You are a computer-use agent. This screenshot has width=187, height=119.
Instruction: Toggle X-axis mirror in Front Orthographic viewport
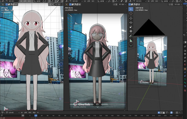point(52,4)
